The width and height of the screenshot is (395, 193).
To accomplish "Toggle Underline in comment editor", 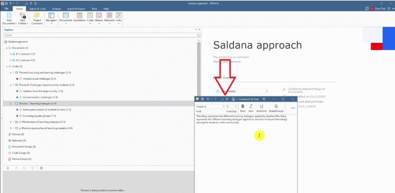I will tap(262, 106).
